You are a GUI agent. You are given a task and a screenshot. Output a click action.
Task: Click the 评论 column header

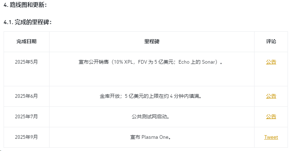pos(271,41)
